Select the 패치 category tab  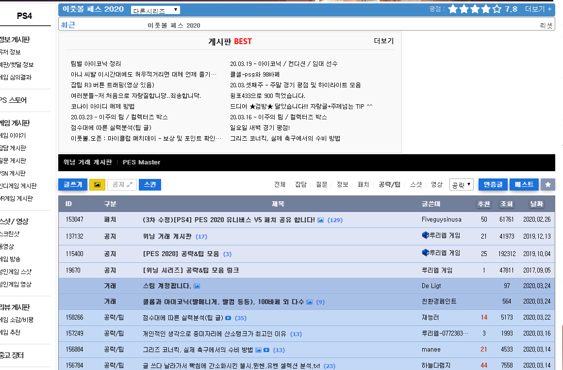[x=364, y=184]
